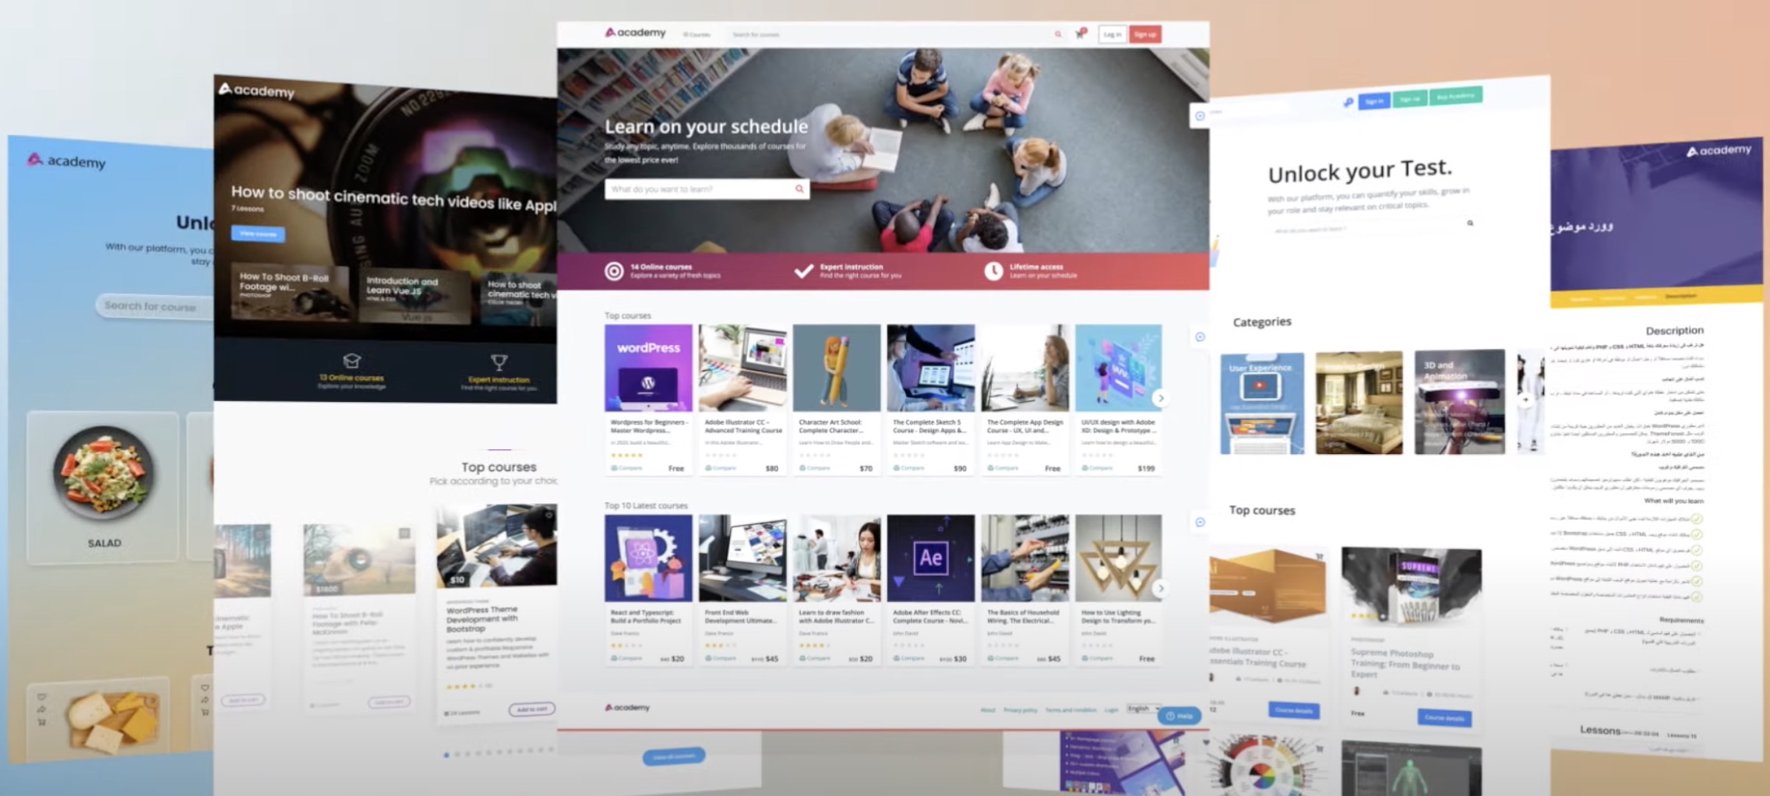Click the red Sign up button

click(1144, 34)
